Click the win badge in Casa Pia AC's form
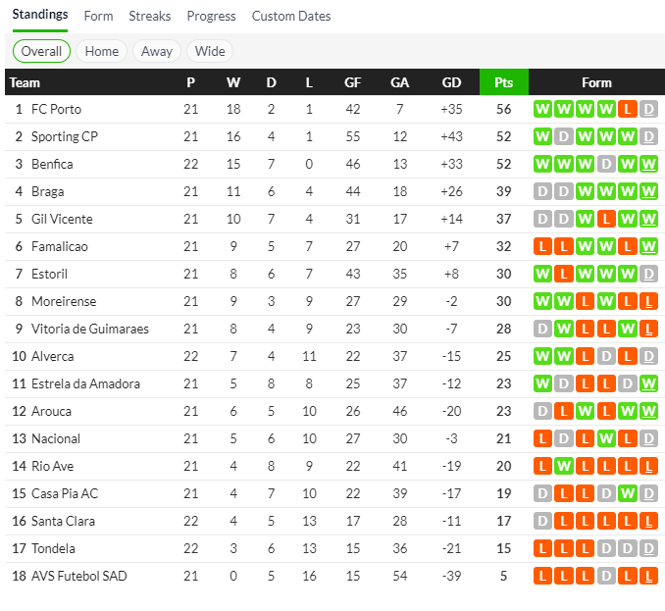665x611 pixels. (x=628, y=493)
